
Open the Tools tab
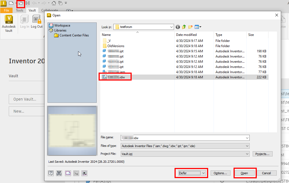(19, 10)
